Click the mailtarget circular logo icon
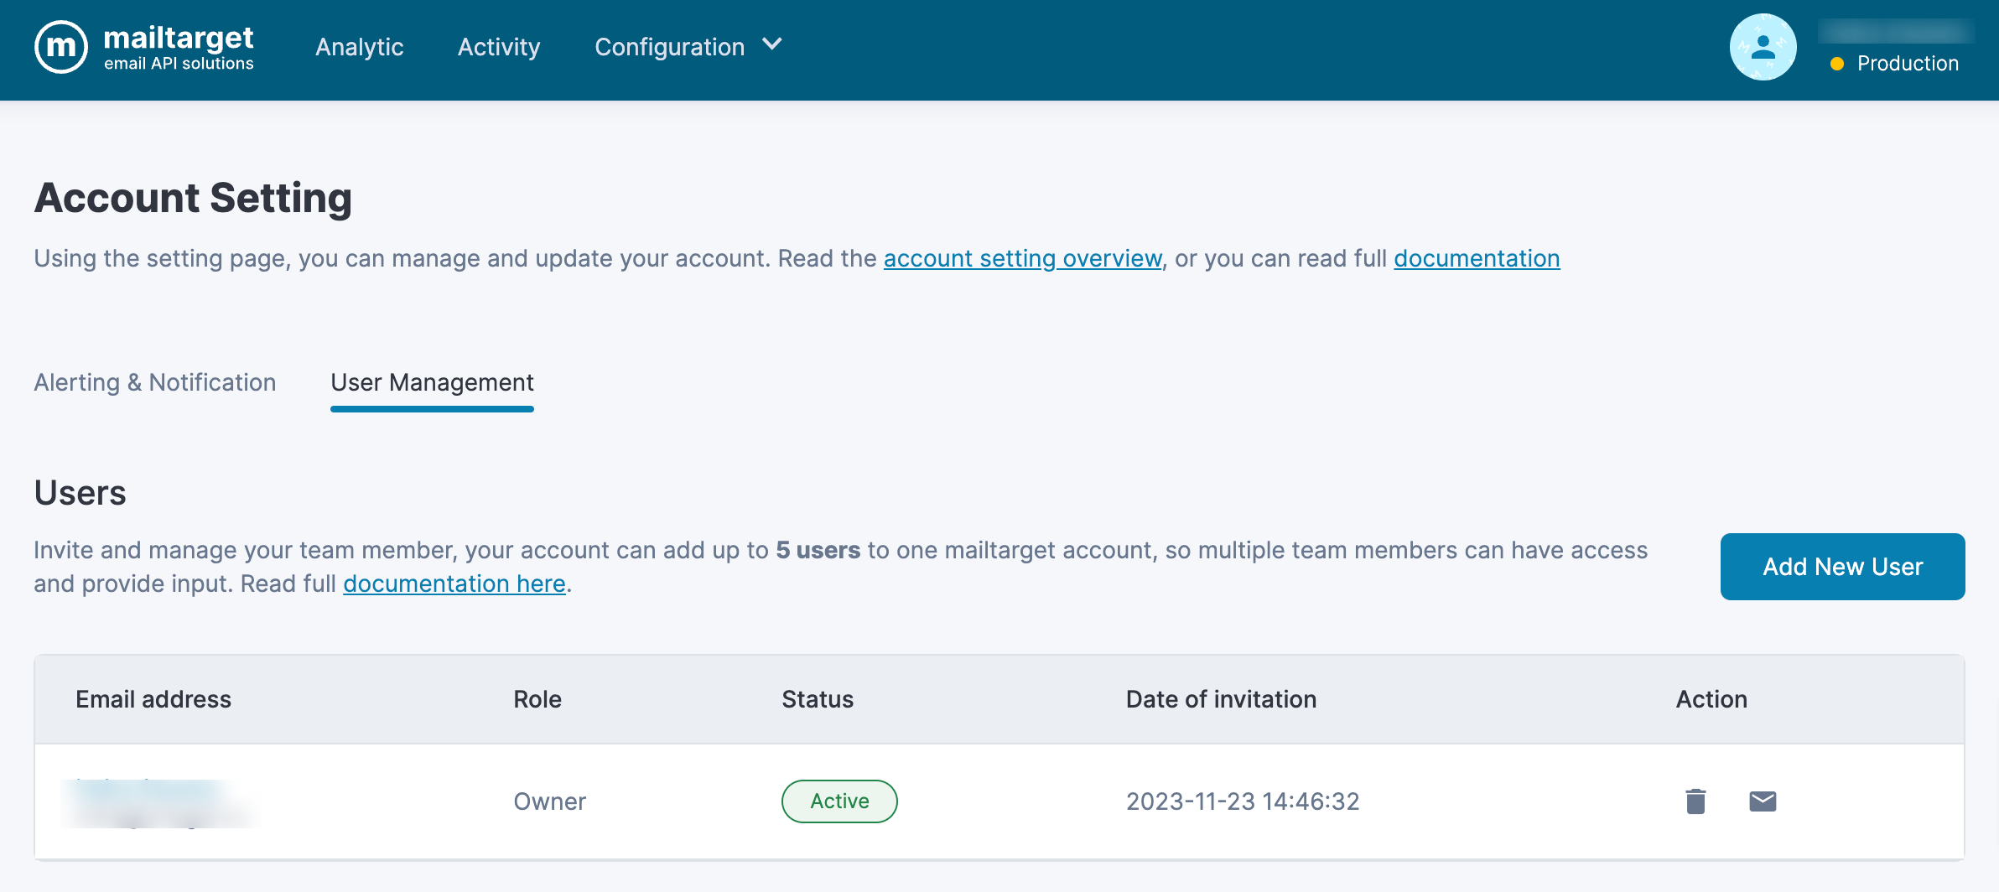This screenshot has height=892, width=1999. point(61,48)
